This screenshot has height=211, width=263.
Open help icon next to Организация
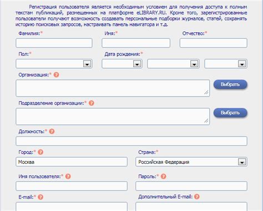[56, 75]
